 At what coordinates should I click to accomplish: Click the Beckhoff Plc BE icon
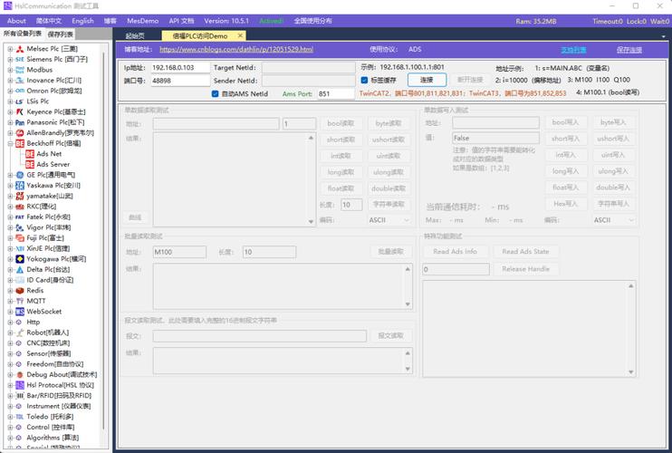click(x=20, y=143)
